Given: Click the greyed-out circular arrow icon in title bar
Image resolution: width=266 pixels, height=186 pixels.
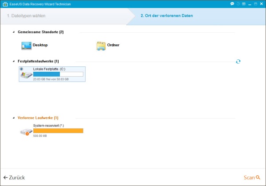Looking at the screenshot, I should pos(238,4).
